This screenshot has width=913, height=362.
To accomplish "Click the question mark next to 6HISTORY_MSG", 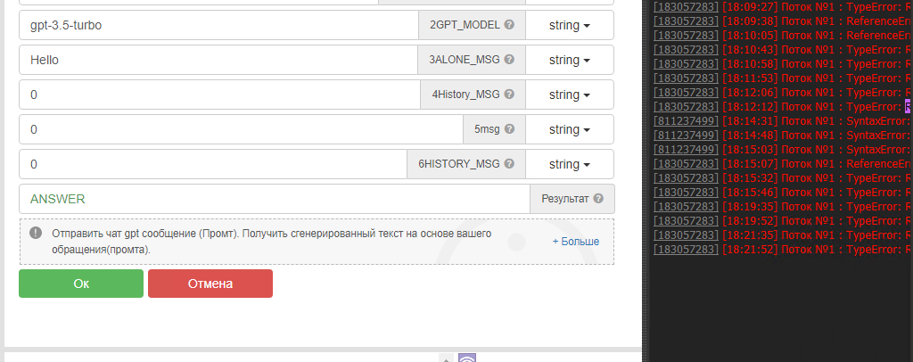I will point(509,164).
